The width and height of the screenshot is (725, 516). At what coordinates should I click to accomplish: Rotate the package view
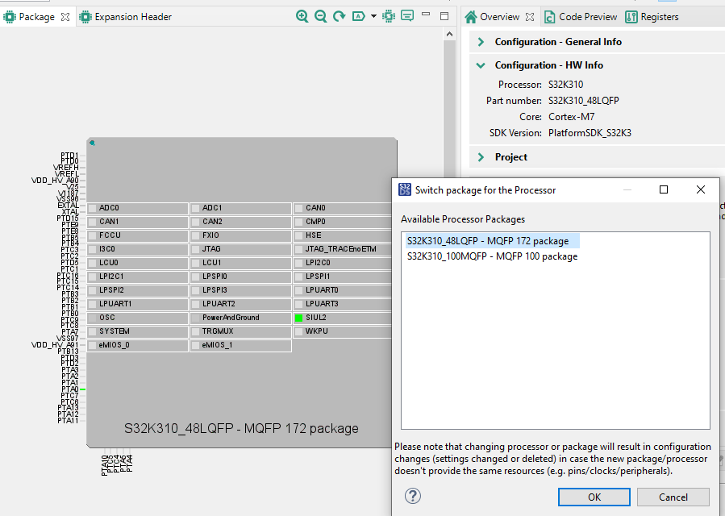coord(339,15)
